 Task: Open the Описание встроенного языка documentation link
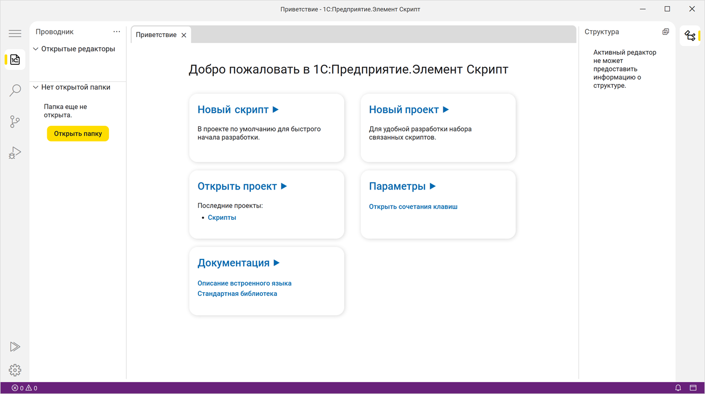point(245,283)
